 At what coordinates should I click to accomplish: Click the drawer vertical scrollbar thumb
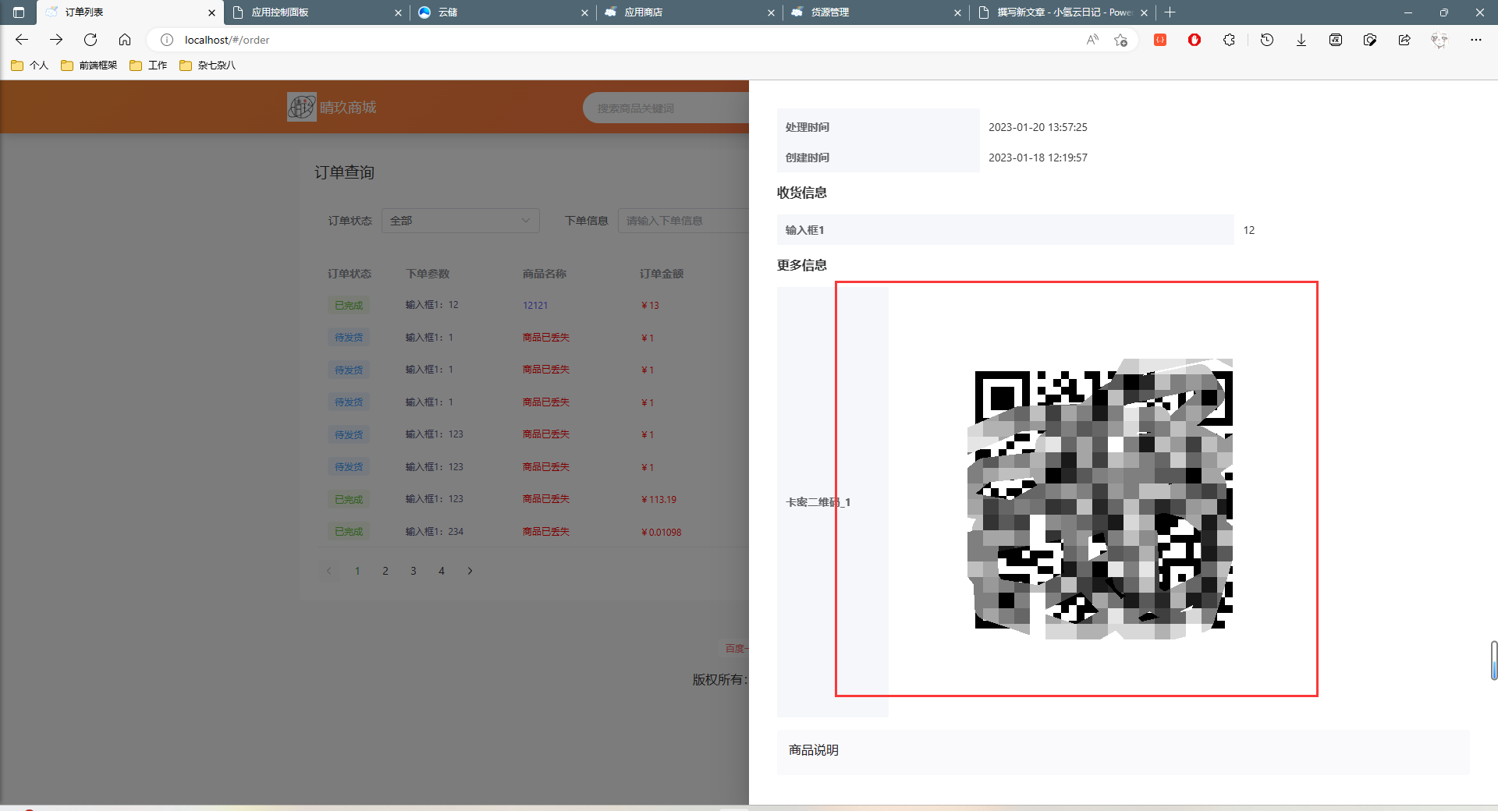click(1494, 660)
